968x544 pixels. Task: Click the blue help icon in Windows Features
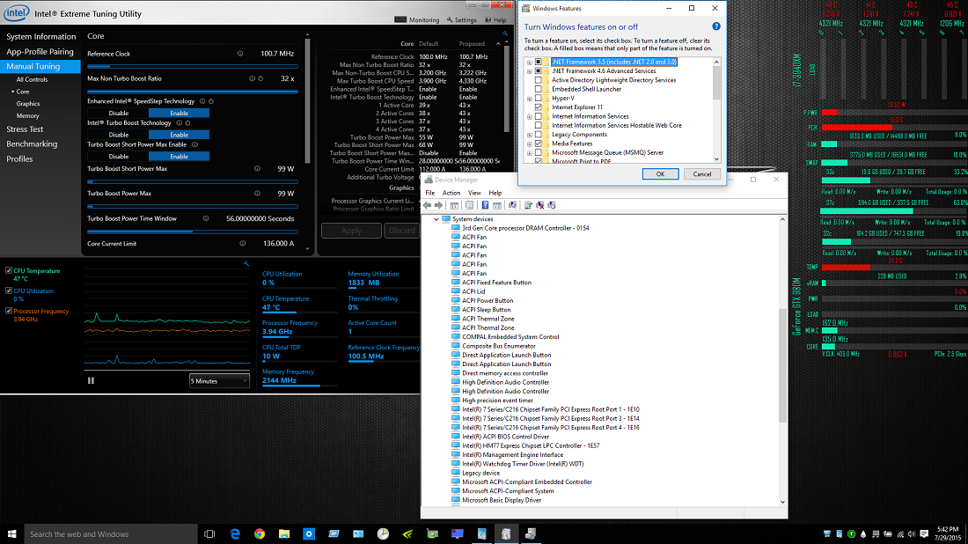(x=716, y=26)
